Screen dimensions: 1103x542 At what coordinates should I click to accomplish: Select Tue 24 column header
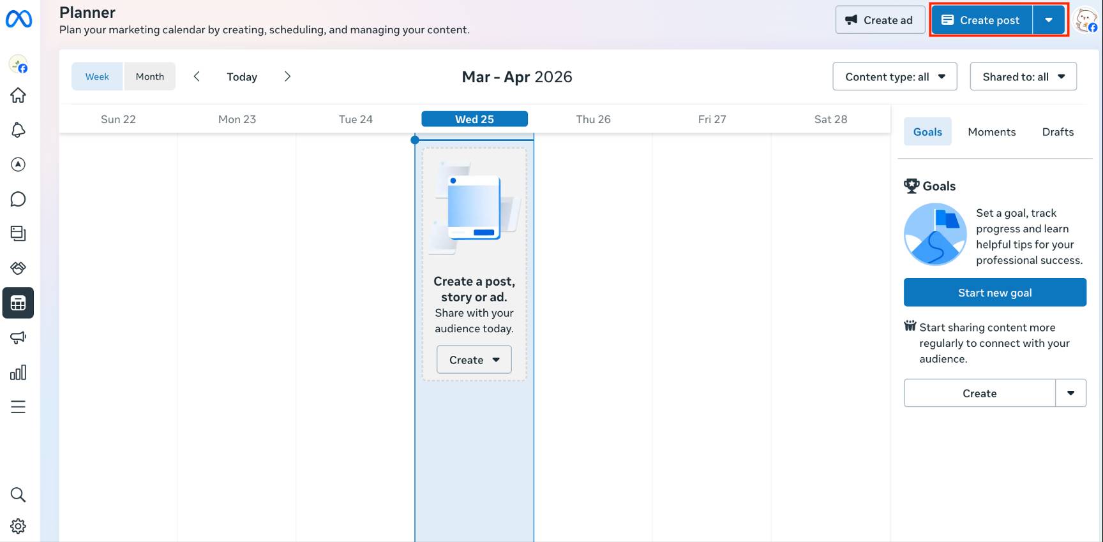tap(356, 119)
